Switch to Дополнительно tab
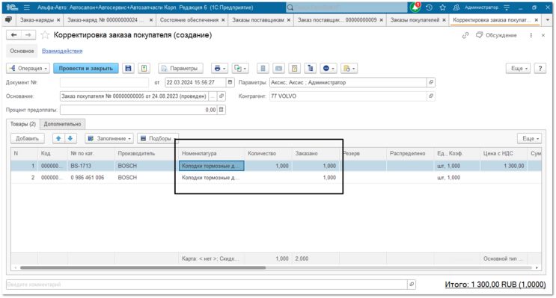This screenshot has width=556, height=298. click(x=62, y=124)
